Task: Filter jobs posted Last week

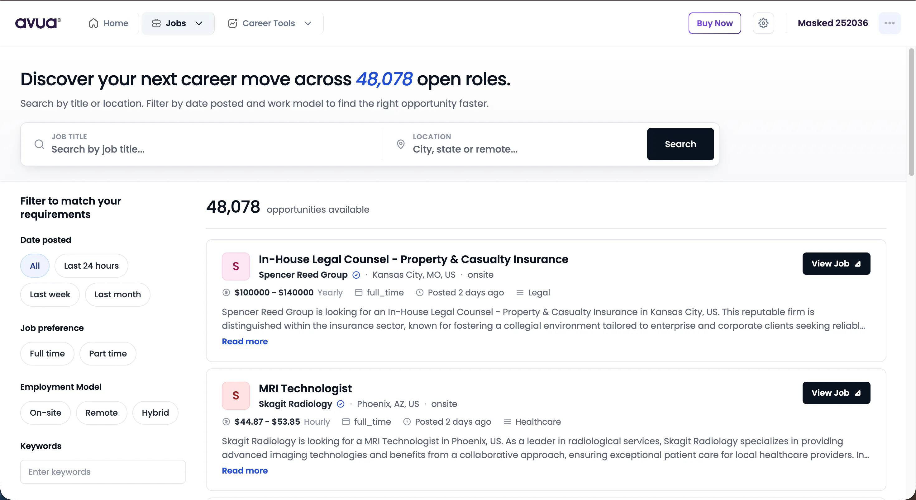Action: 50,294
